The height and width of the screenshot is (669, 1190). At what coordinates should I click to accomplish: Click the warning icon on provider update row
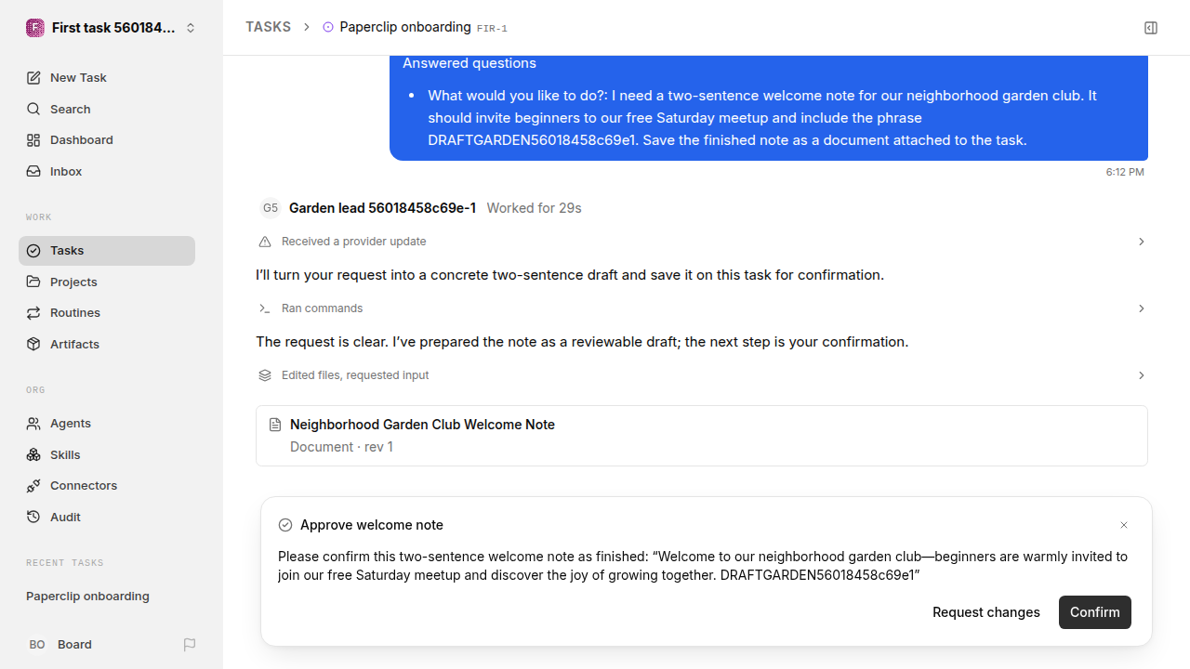coord(265,242)
